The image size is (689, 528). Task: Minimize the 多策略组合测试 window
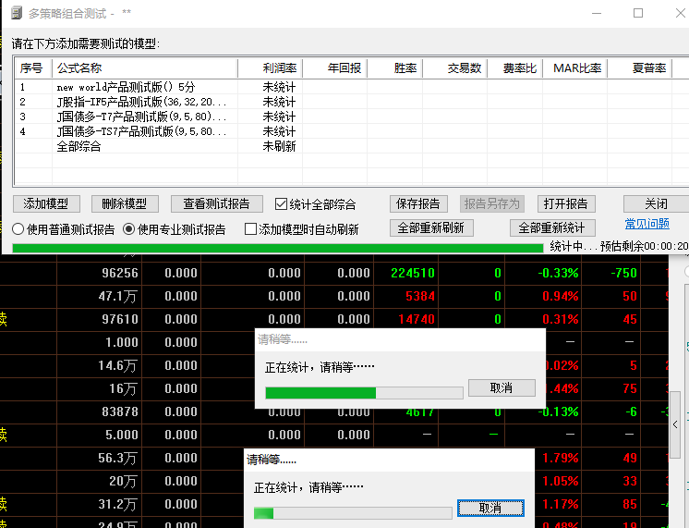593,14
